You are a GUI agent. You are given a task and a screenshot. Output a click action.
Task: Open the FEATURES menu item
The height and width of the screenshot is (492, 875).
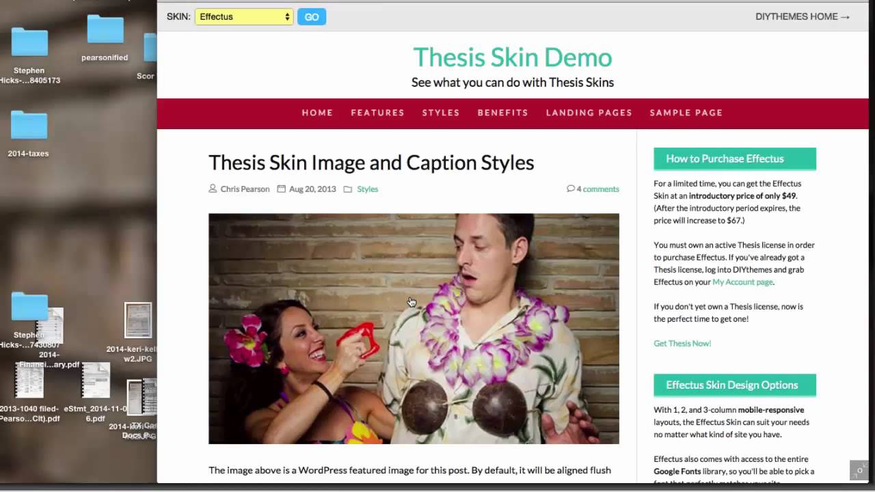coord(378,113)
